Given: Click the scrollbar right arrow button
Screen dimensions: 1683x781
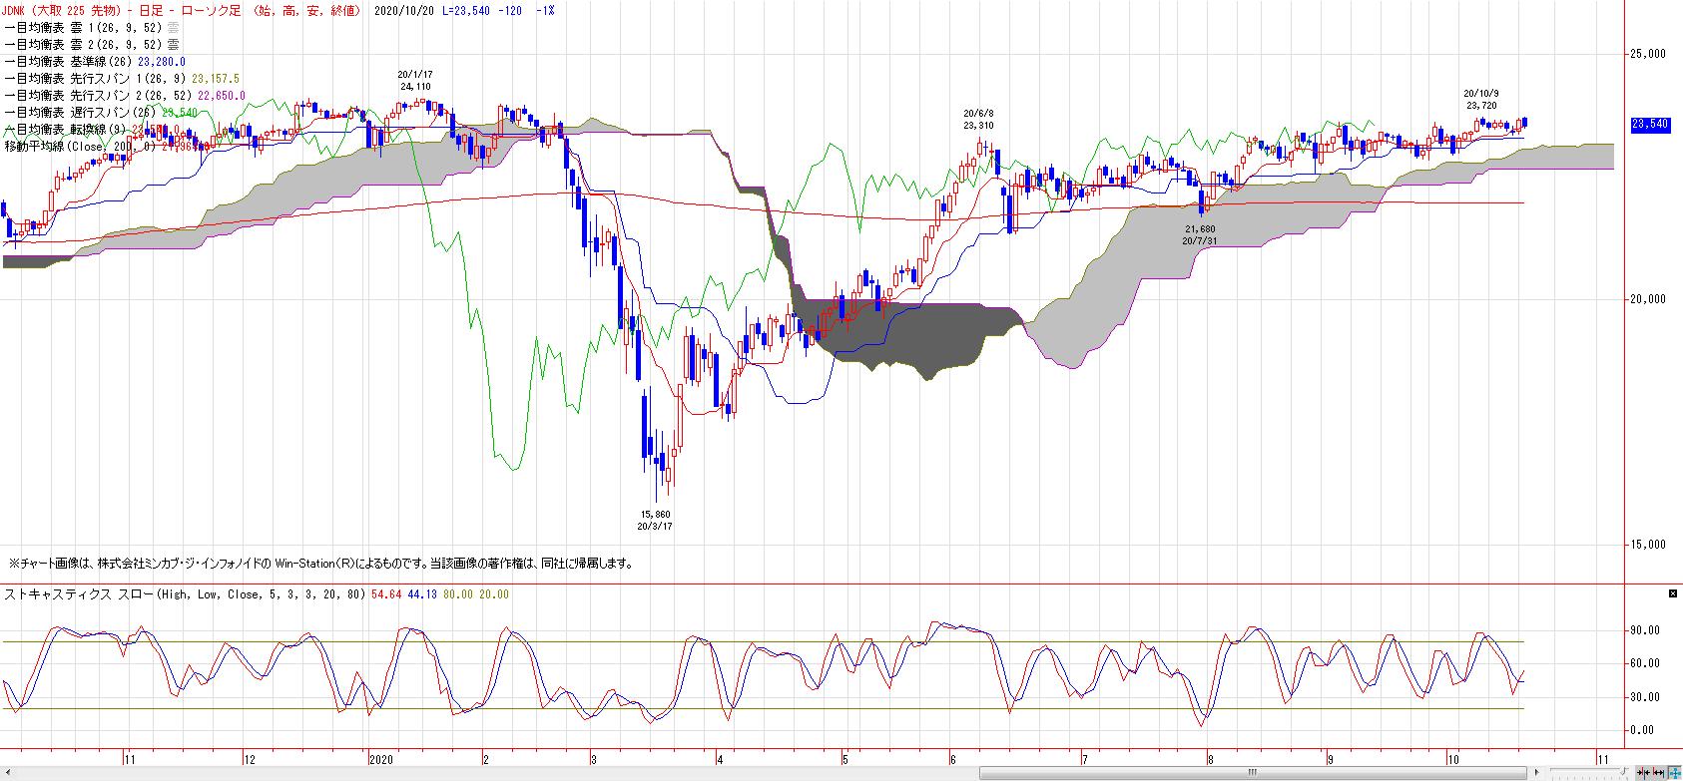Looking at the screenshot, I should (x=1536, y=773).
